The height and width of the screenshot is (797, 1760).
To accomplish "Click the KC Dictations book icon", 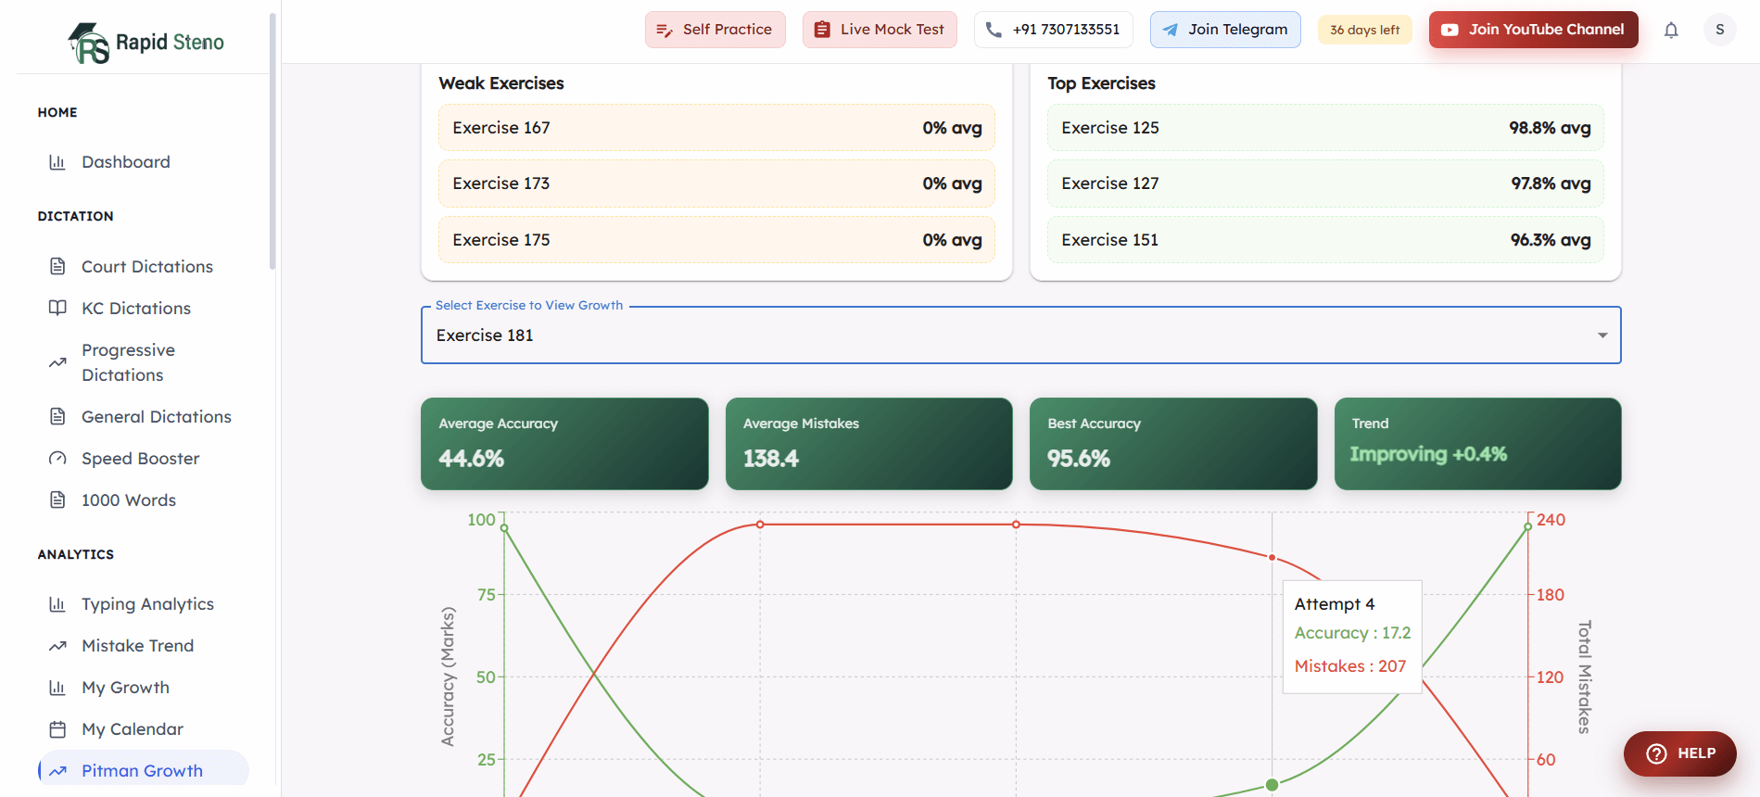I will pos(57,308).
